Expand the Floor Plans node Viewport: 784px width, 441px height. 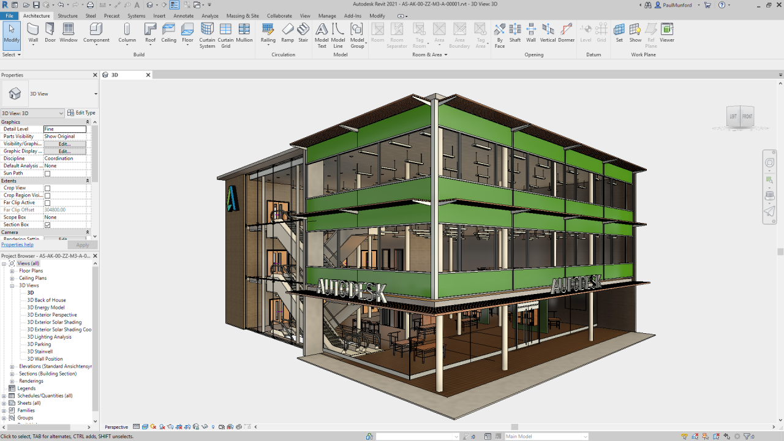tap(11, 270)
